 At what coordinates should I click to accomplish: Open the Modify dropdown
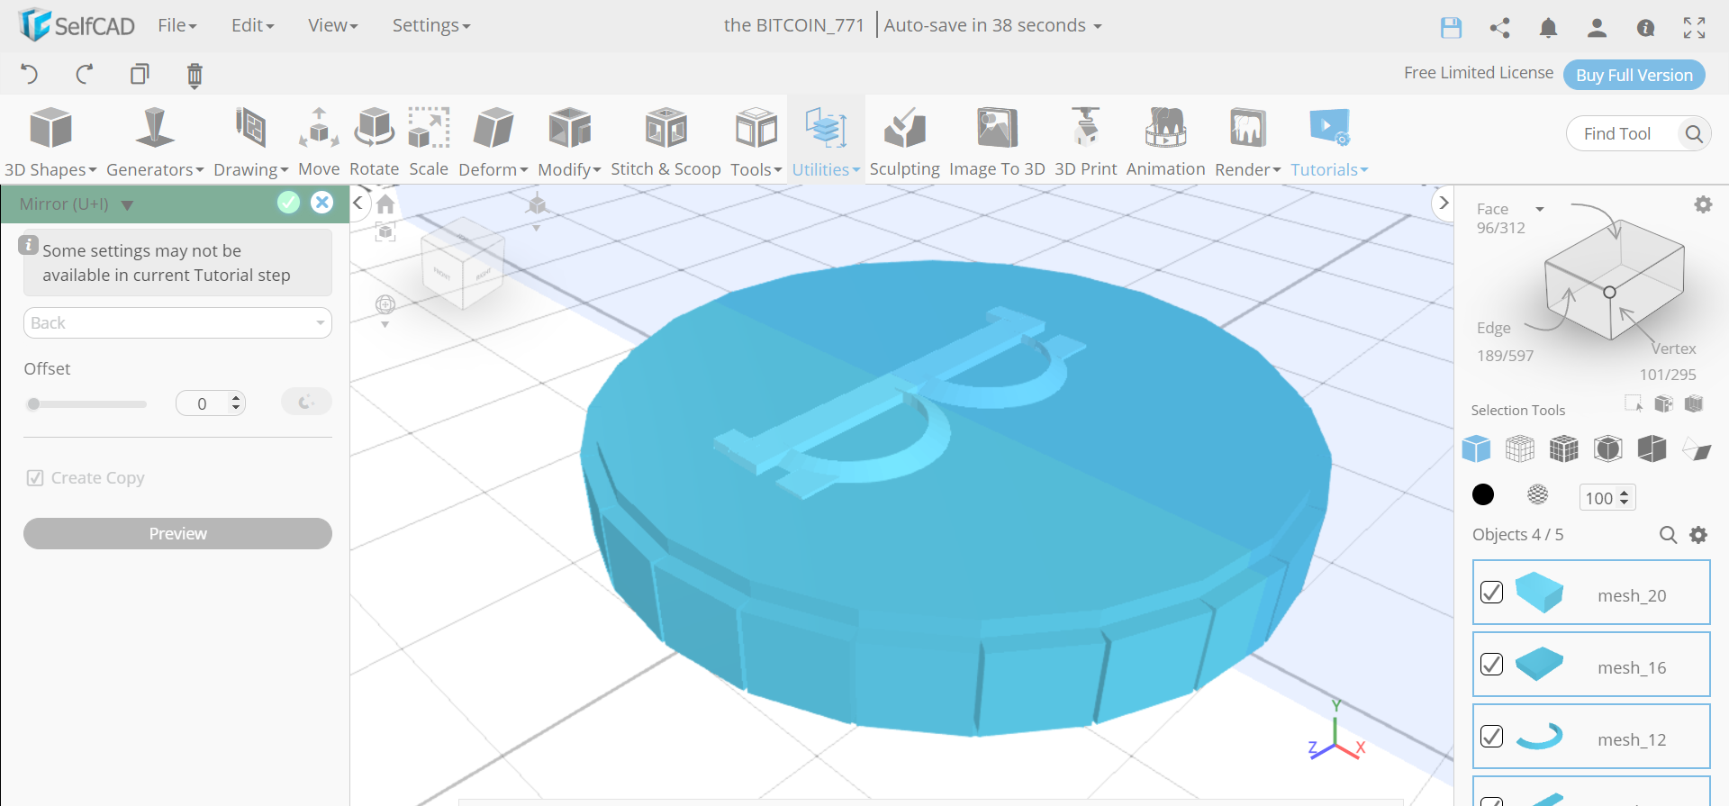pos(569,141)
